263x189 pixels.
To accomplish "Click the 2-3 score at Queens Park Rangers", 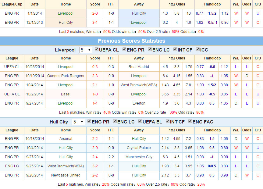I will [x=95, y=76].
